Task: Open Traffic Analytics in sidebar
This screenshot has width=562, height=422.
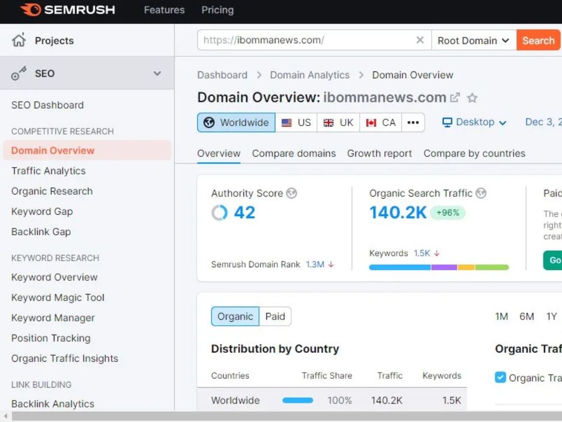Action: pyautogui.click(x=48, y=171)
